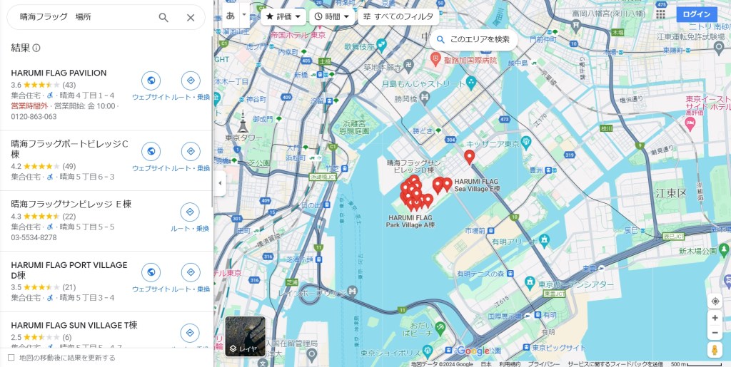The height and width of the screenshot is (367, 731).
Task: Get directions to HARUMI FLAG PAVILION
Action: 191,81
